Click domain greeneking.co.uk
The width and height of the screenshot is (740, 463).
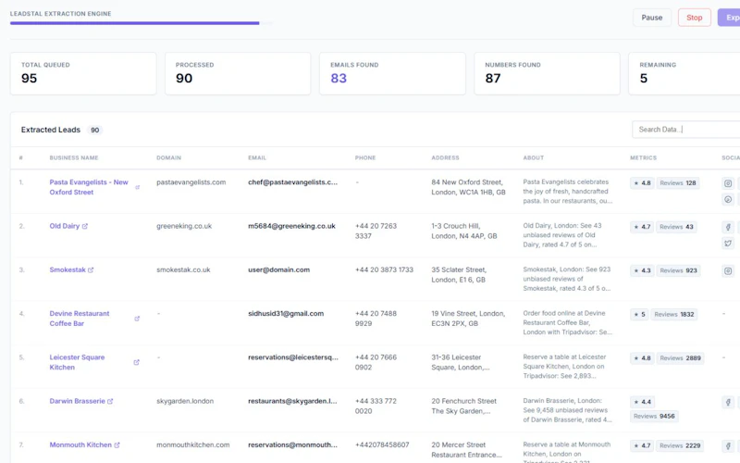click(x=184, y=226)
